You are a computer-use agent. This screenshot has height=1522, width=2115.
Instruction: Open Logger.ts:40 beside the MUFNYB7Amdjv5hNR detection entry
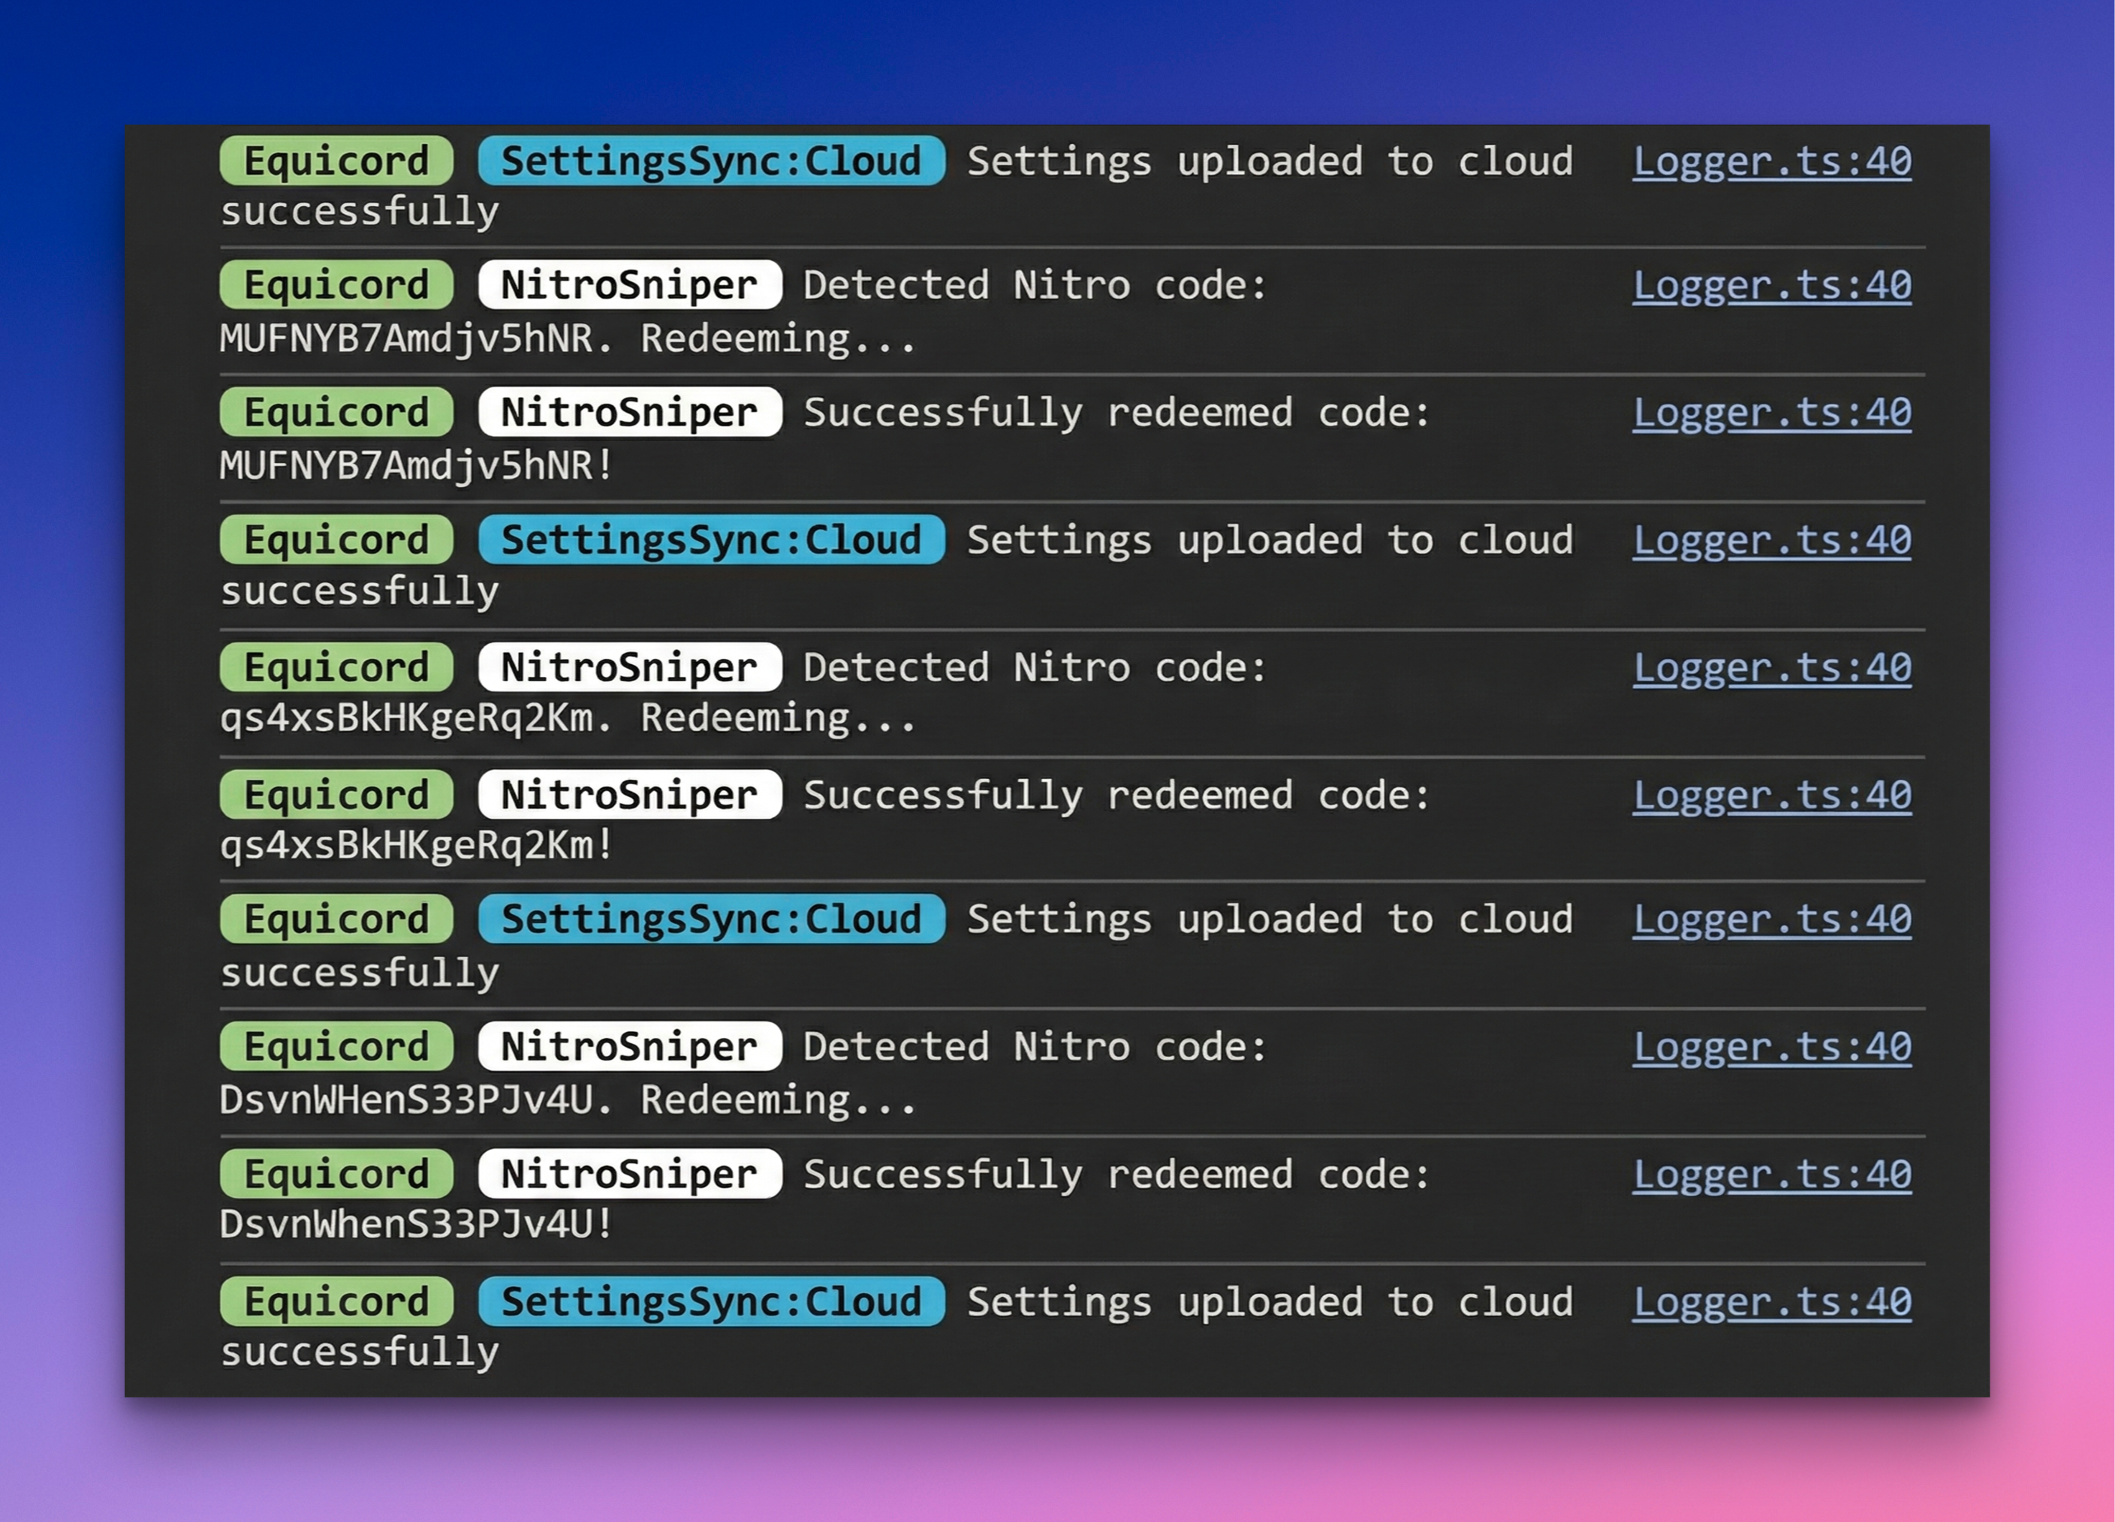pos(1772,286)
